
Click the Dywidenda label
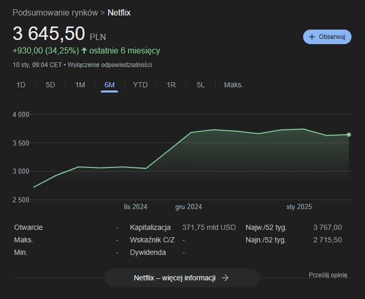click(148, 253)
